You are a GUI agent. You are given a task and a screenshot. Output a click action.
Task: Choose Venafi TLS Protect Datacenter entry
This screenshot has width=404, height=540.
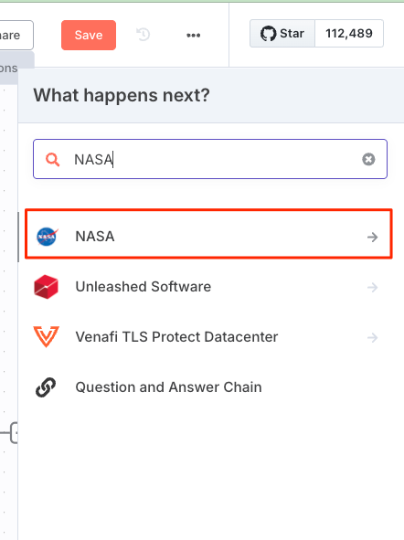[208, 337]
